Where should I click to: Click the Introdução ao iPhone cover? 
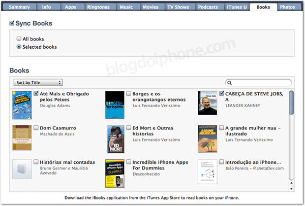coord(207,171)
